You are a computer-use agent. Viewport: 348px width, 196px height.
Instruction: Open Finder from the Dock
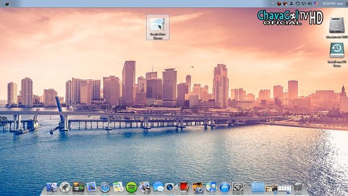click(52, 187)
